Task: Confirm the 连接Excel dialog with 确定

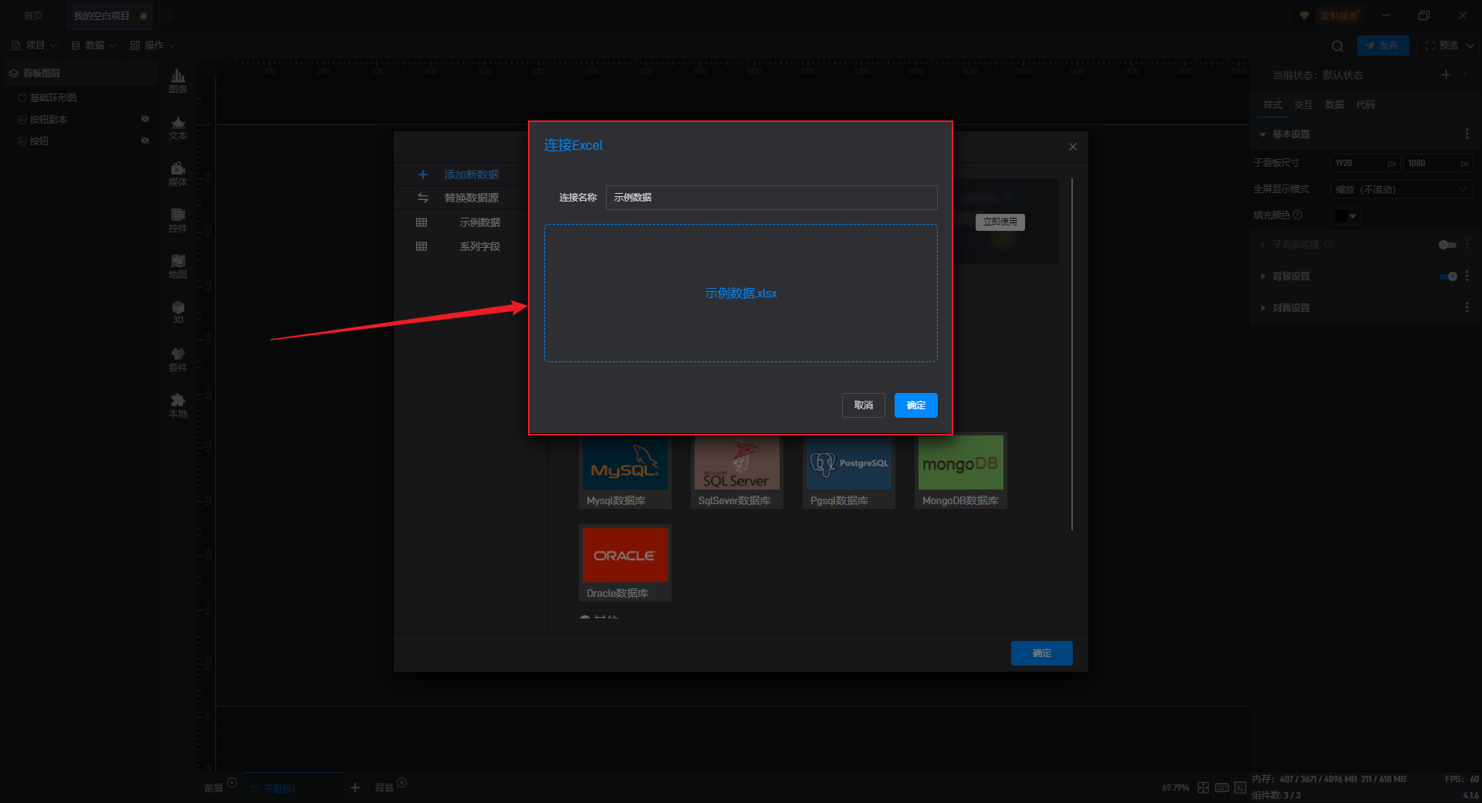Action: [915, 405]
